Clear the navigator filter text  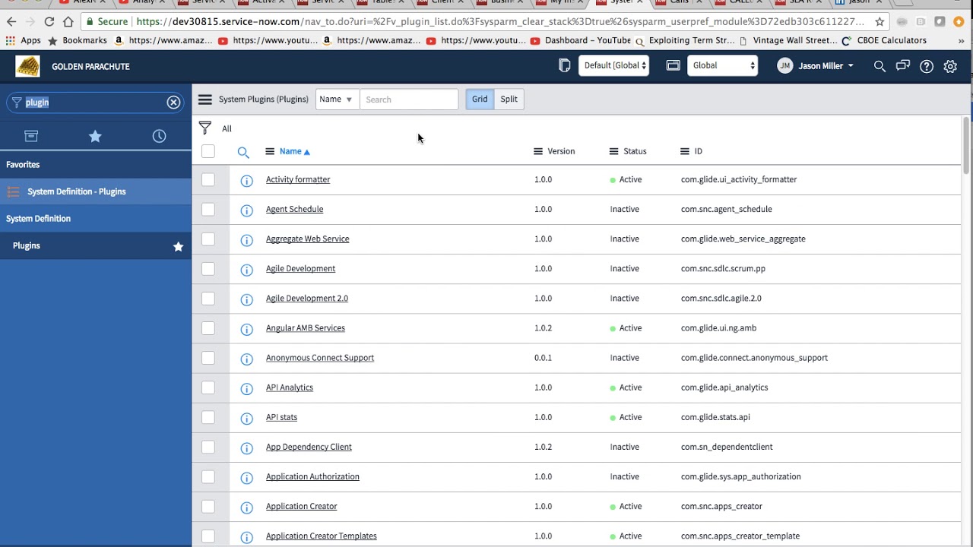tap(173, 102)
